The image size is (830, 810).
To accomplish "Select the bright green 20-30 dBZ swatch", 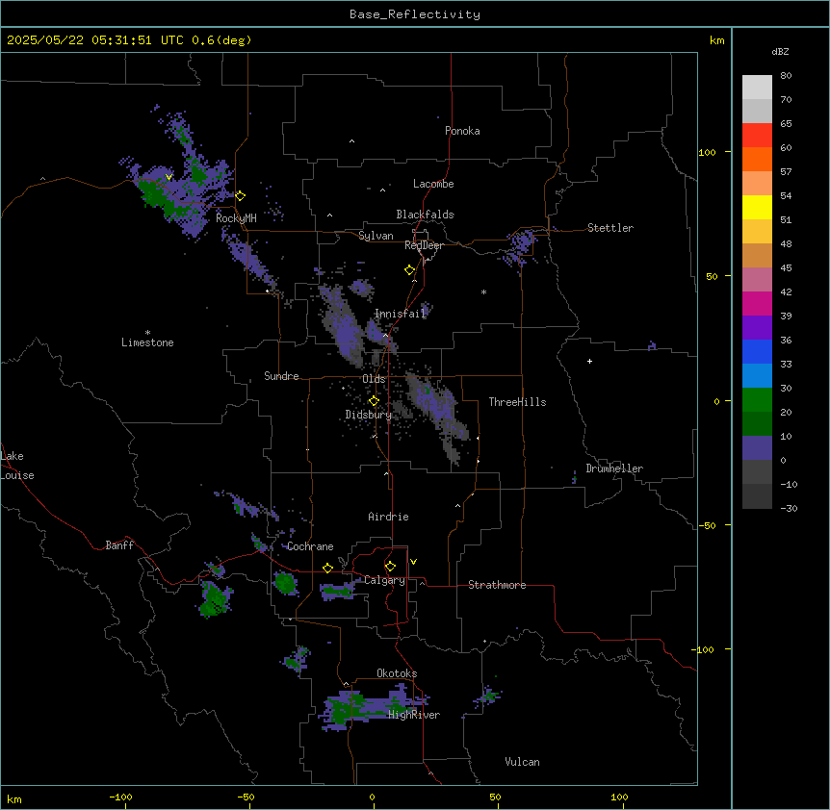I will [x=757, y=400].
